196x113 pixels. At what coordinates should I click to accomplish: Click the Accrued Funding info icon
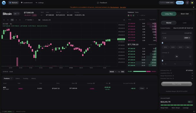click(x=135, y=83)
